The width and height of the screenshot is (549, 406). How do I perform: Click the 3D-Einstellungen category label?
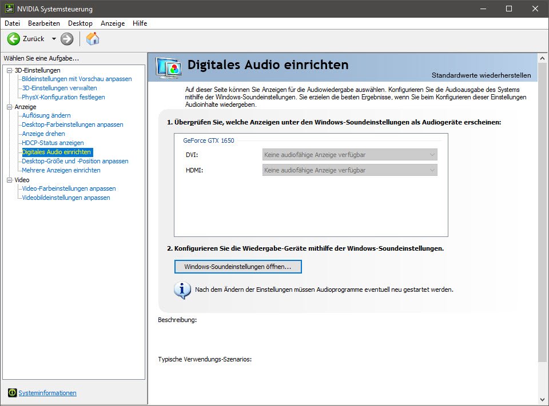click(x=38, y=70)
